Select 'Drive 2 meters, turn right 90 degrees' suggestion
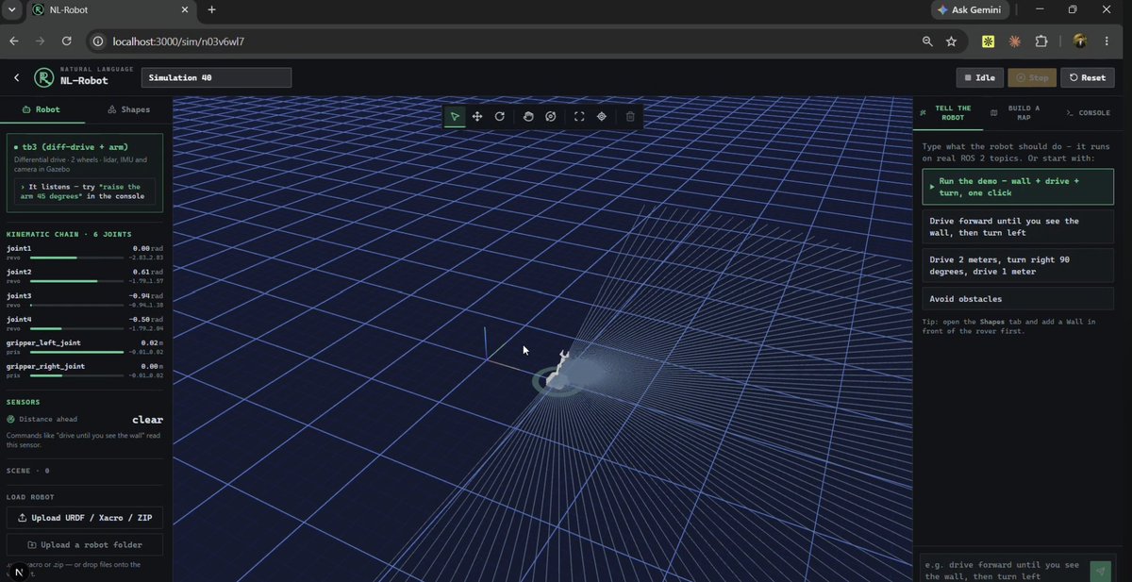The image size is (1132, 582). click(1017, 265)
